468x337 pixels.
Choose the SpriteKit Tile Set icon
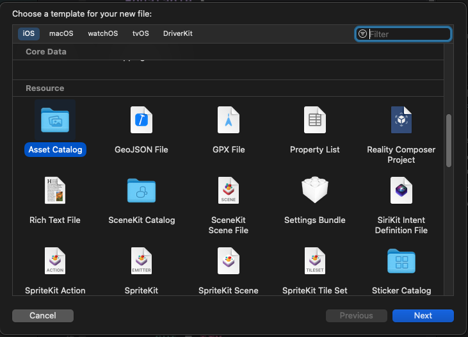[x=315, y=261]
